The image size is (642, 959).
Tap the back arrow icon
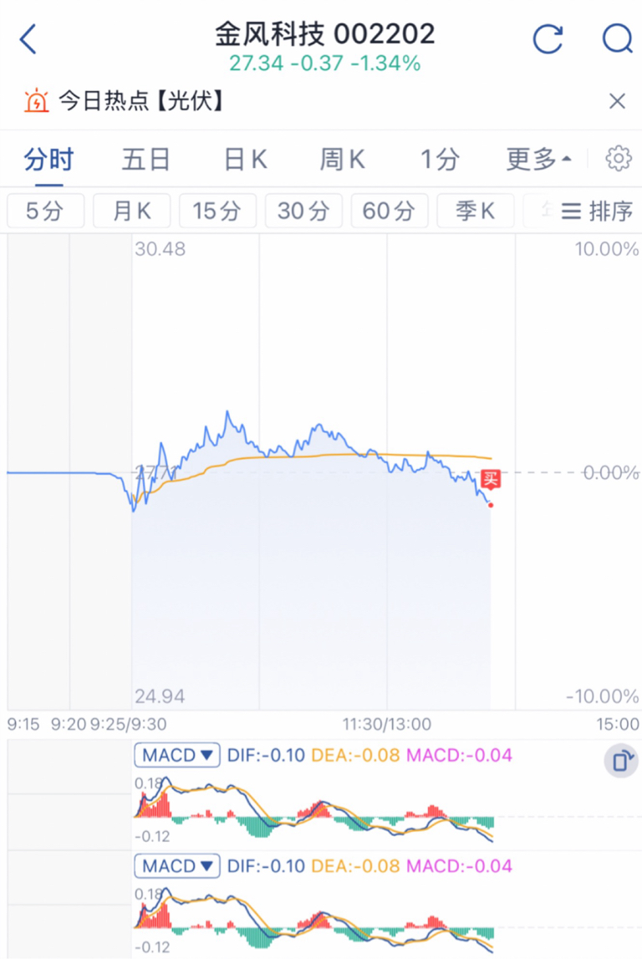click(28, 39)
